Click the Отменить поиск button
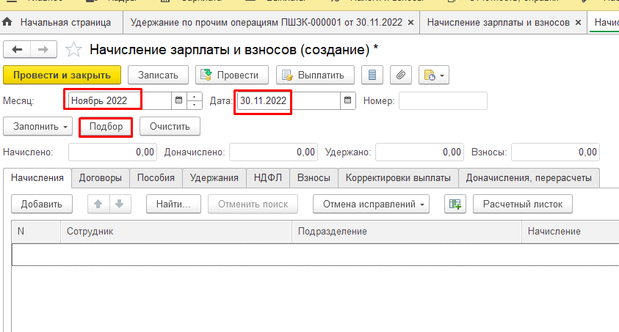This screenshot has width=619, height=332. coord(253,204)
